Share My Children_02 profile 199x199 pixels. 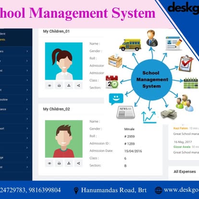[x=78, y=163]
